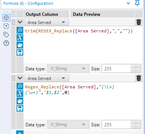Delete the first Area Served expression
145x134 pixels.
point(139,22)
